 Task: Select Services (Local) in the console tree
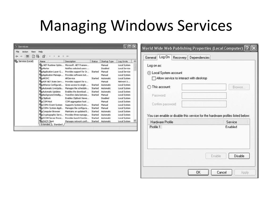coord(26,61)
